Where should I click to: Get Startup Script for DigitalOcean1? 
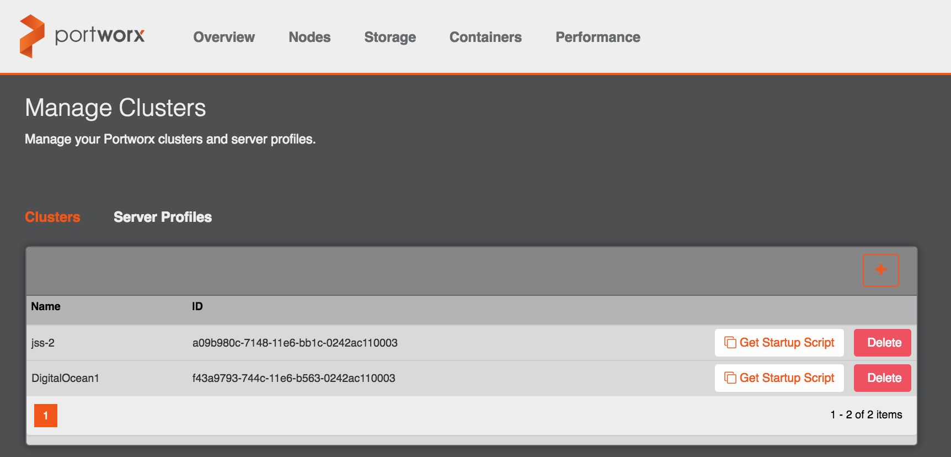[x=779, y=378]
